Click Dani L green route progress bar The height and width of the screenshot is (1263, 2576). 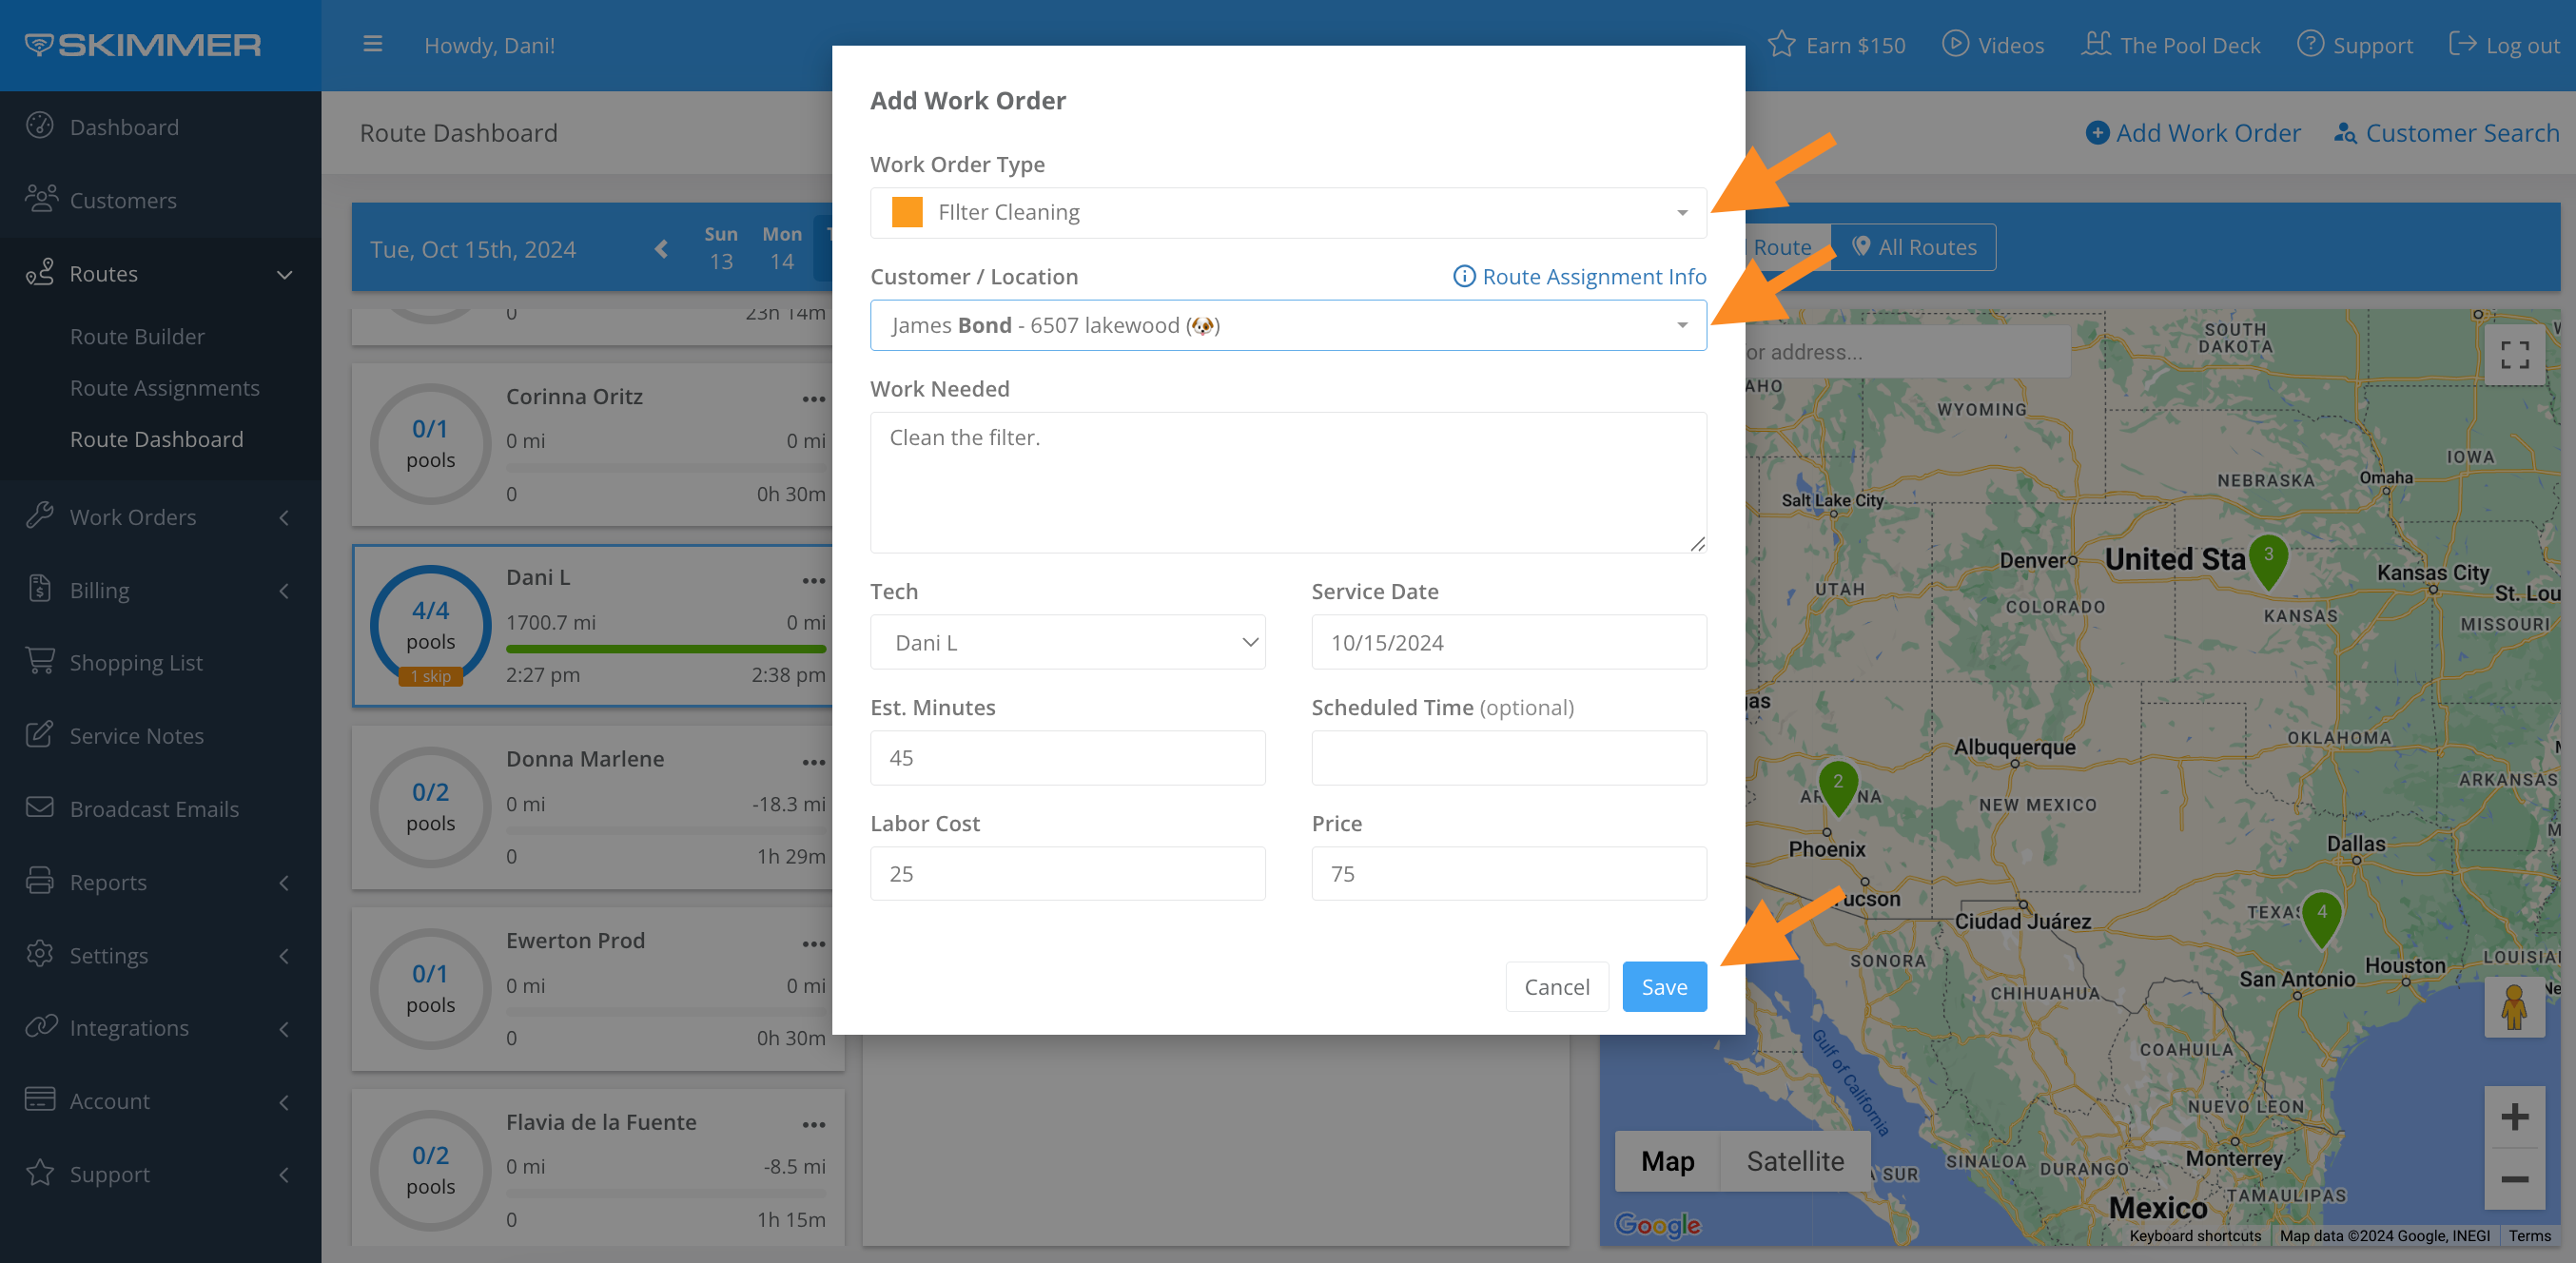666,649
